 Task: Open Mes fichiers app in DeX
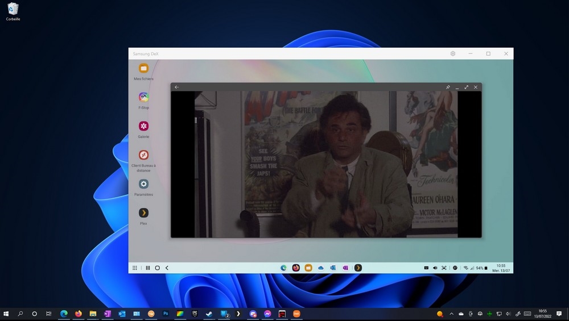tap(143, 69)
